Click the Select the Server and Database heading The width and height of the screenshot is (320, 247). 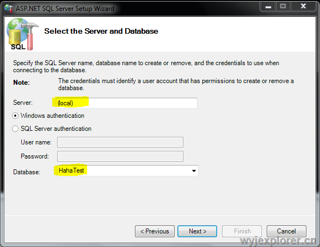click(101, 31)
